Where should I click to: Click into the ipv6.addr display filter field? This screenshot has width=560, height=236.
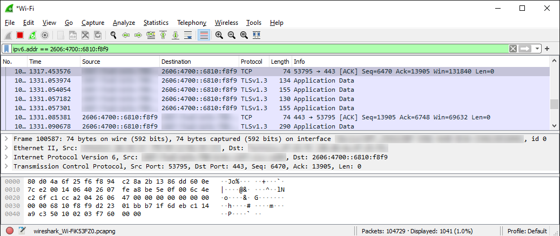click(260, 49)
